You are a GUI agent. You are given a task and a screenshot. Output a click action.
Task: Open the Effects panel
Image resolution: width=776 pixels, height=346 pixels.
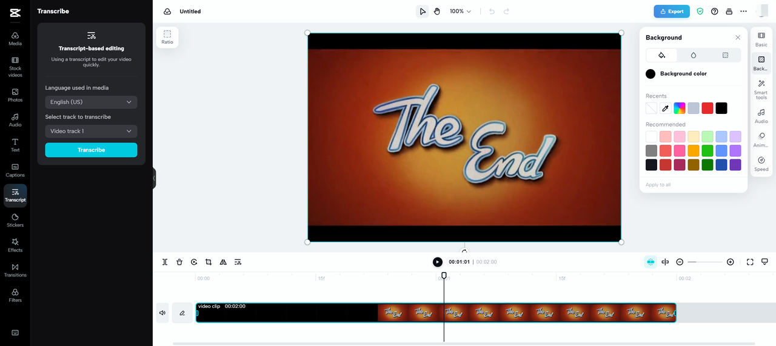click(x=15, y=245)
